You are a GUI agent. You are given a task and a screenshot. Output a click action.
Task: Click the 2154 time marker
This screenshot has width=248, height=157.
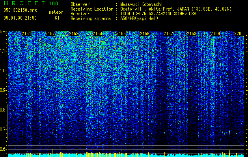(97, 34)
